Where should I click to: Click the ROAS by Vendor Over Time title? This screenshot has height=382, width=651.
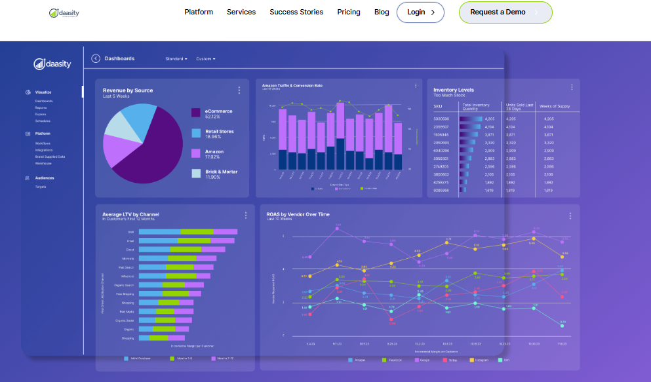coord(298,214)
